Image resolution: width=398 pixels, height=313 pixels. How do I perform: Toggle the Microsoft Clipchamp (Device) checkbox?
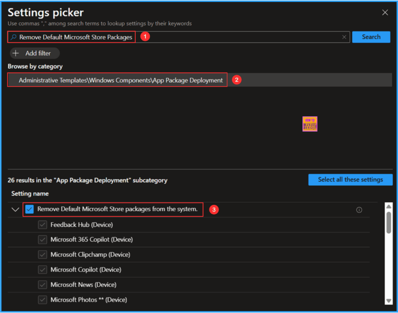pos(42,255)
